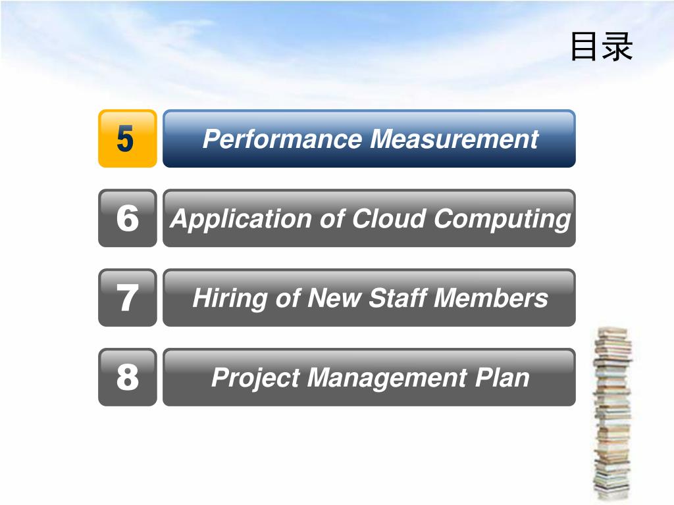Select the gray number 8 box
The width and height of the screenshot is (674, 505).
point(128,377)
